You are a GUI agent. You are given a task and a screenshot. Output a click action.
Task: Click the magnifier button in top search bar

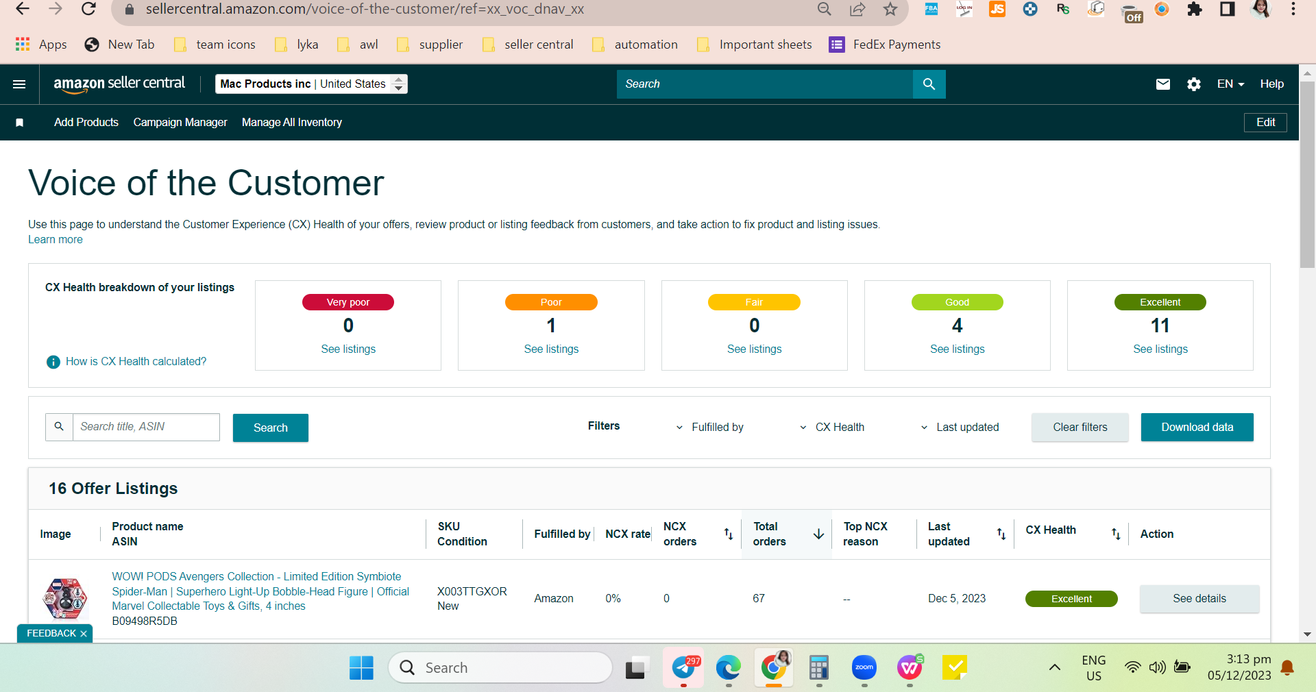point(929,84)
